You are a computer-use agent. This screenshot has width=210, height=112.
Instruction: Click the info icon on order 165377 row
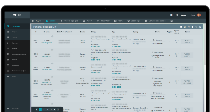52,36
